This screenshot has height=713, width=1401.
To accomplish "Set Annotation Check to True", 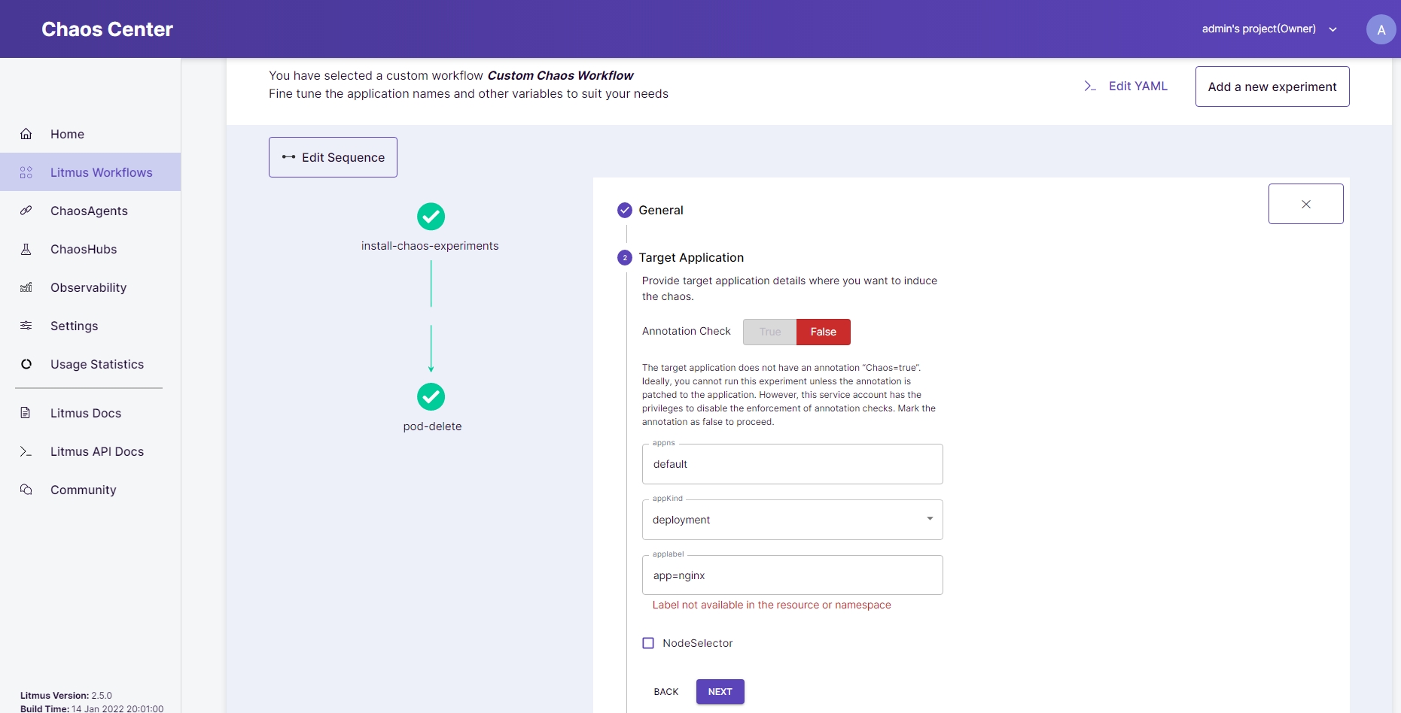I will (x=769, y=332).
